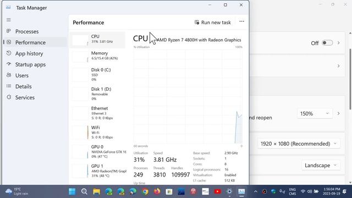Click the Wi-Fi network tray icon
The width and height of the screenshot is (352, 198).
tap(303, 191)
